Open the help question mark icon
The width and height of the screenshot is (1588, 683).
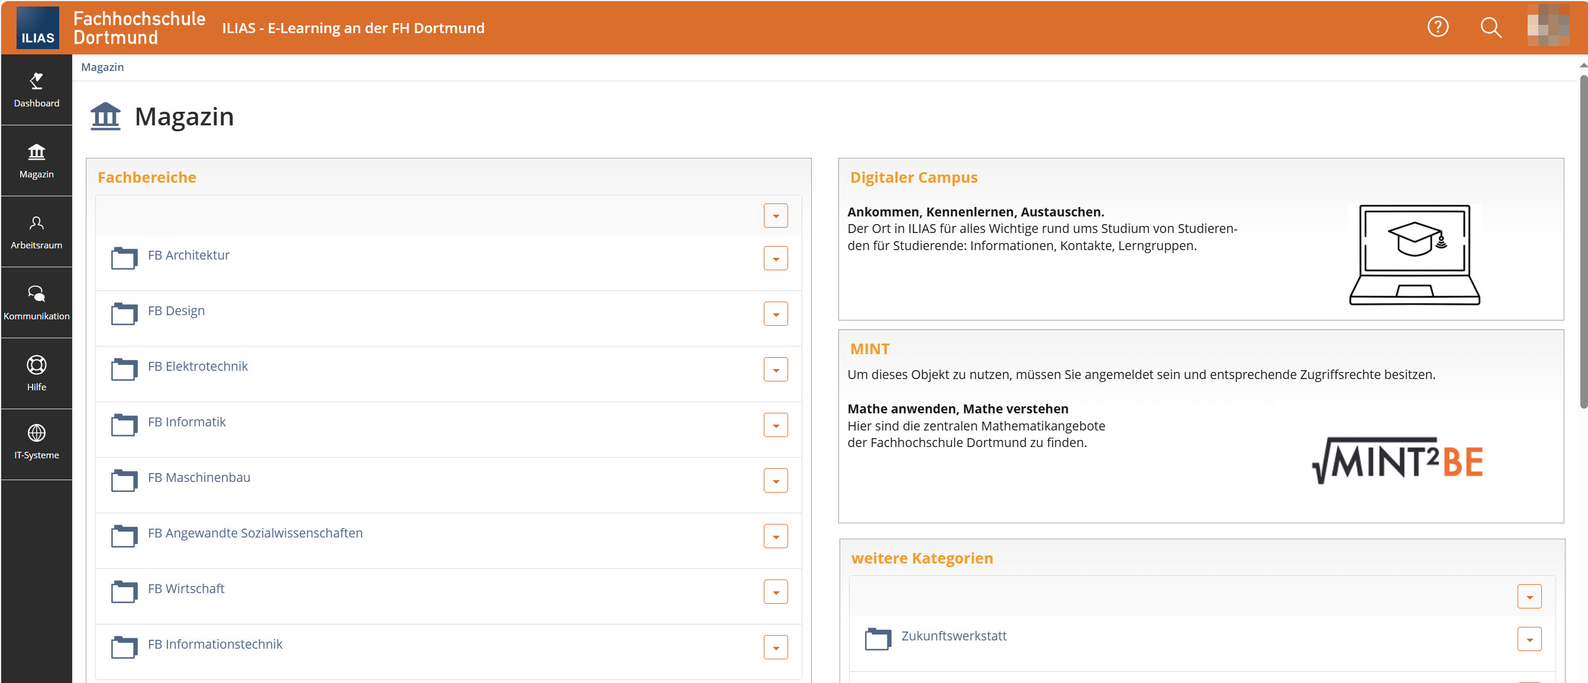pyautogui.click(x=1438, y=27)
